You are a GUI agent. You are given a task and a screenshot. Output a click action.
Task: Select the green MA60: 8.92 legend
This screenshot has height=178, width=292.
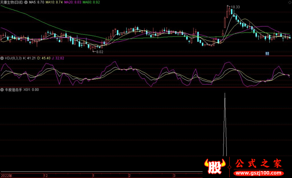pyautogui.click(x=91, y=2)
